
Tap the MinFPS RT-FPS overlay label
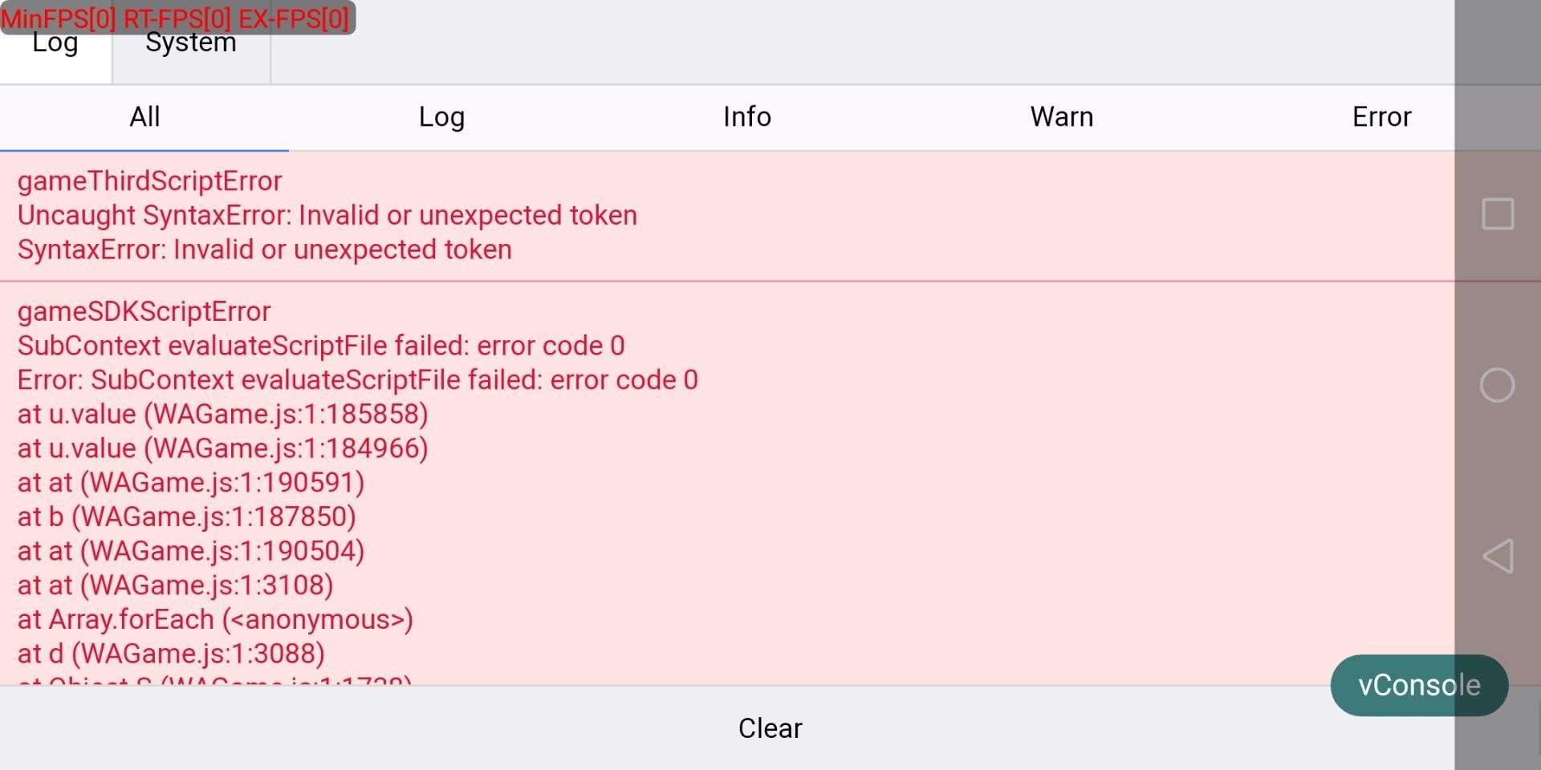[177, 18]
